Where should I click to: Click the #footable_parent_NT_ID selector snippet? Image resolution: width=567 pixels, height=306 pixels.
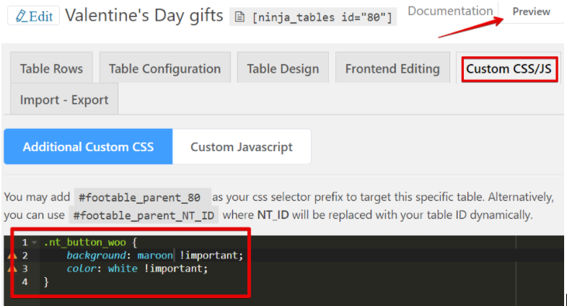(143, 215)
